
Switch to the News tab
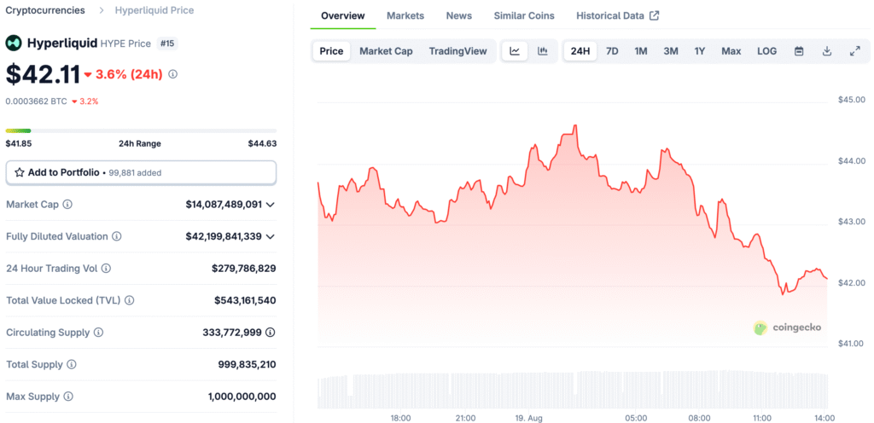[458, 15]
